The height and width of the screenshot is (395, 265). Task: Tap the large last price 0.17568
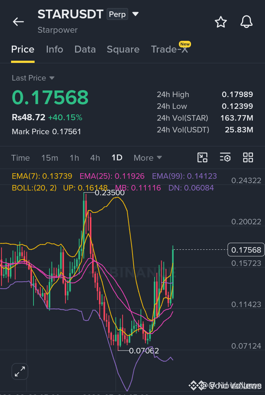(50, 97)
